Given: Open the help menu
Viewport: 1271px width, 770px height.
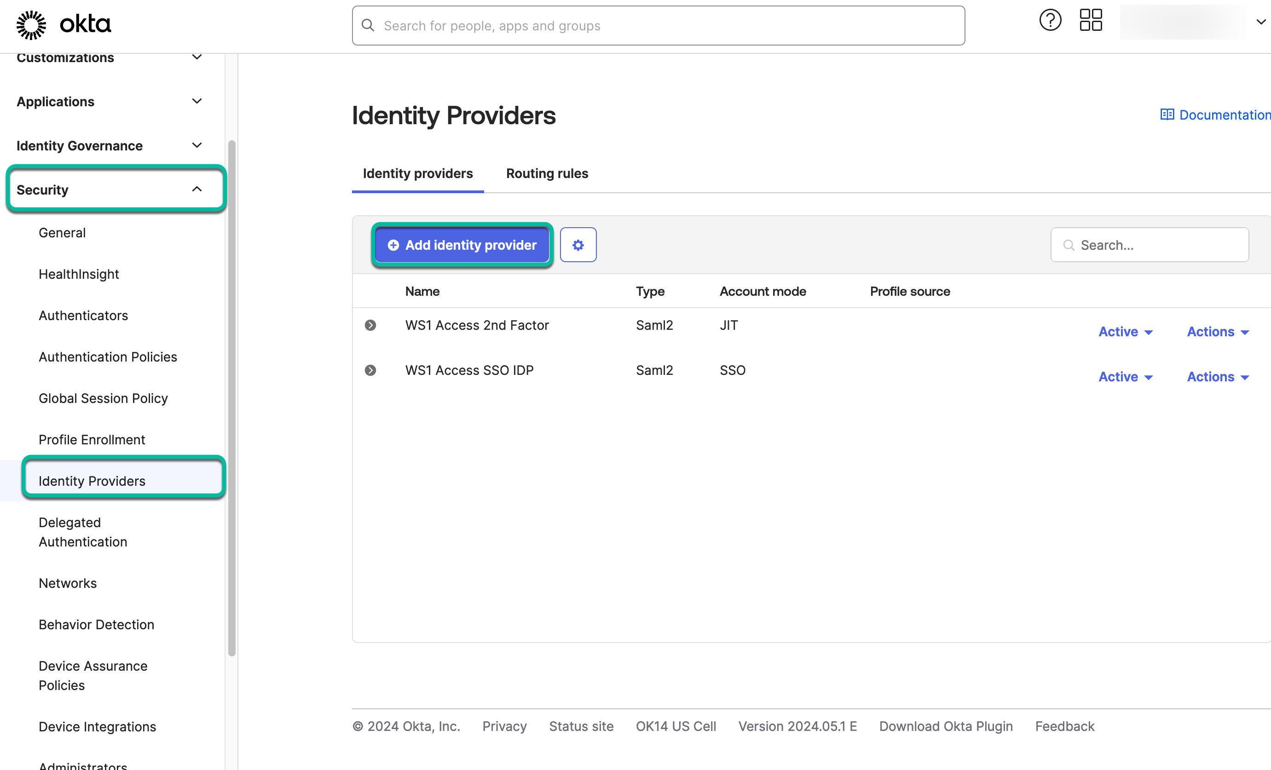Looking at the screenshot, I should 1050,20.
